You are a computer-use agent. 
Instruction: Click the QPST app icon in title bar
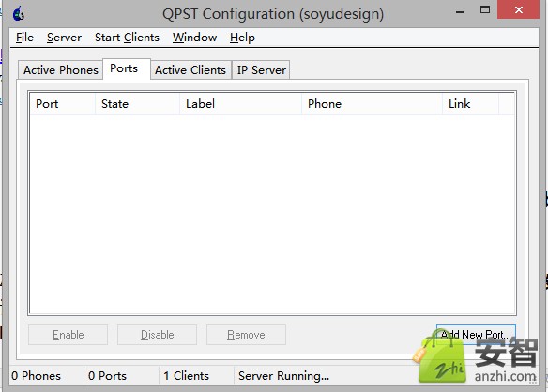click(x=18, y=14)
